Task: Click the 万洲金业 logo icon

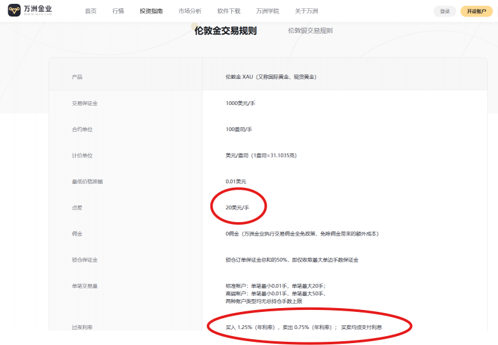Action: tap(14, 10)
